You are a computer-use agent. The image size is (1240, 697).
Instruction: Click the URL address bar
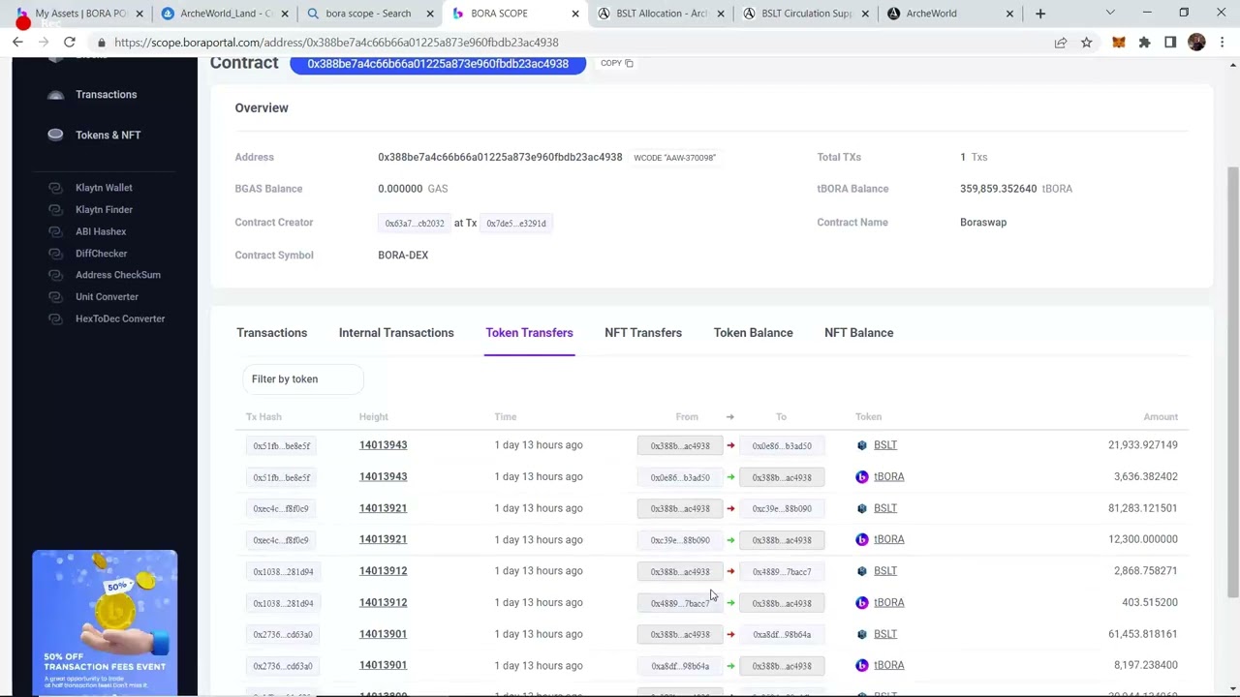click(572, 43)
